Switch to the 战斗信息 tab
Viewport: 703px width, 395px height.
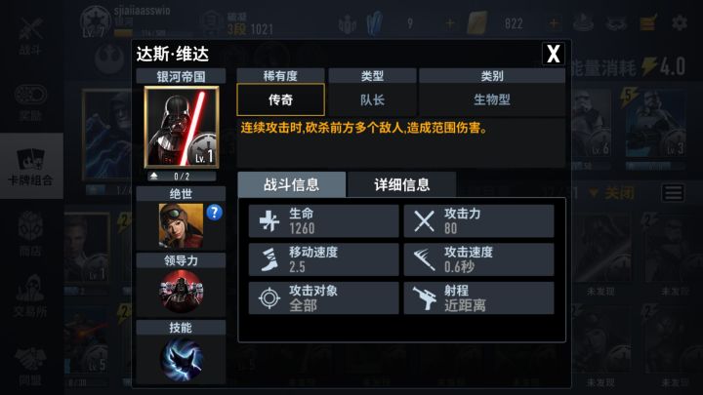coord(291,184)
